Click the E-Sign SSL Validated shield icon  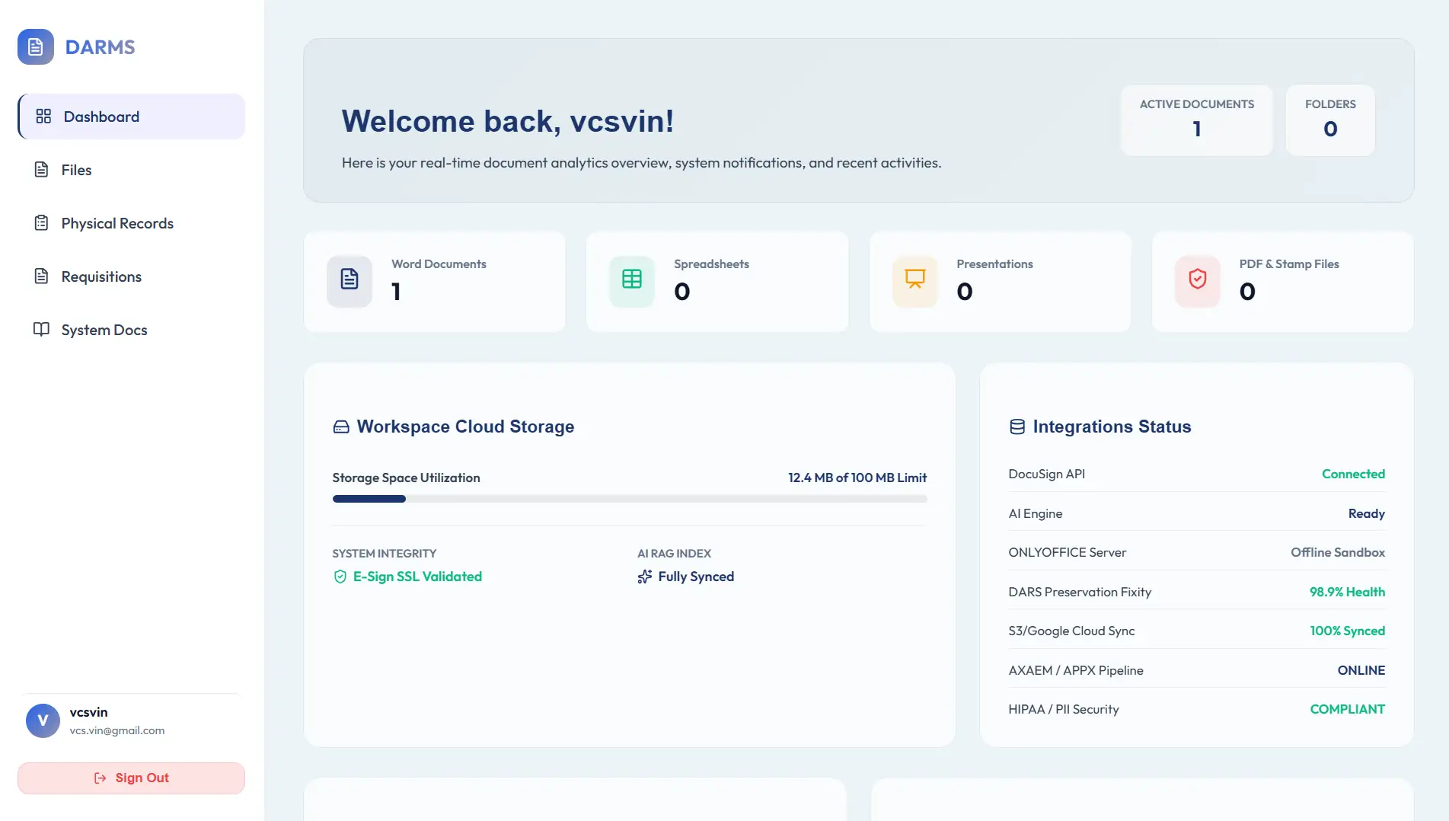click(340, 577)
